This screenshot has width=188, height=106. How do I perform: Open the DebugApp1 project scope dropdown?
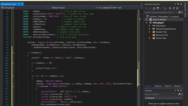[x=46, y=8]
